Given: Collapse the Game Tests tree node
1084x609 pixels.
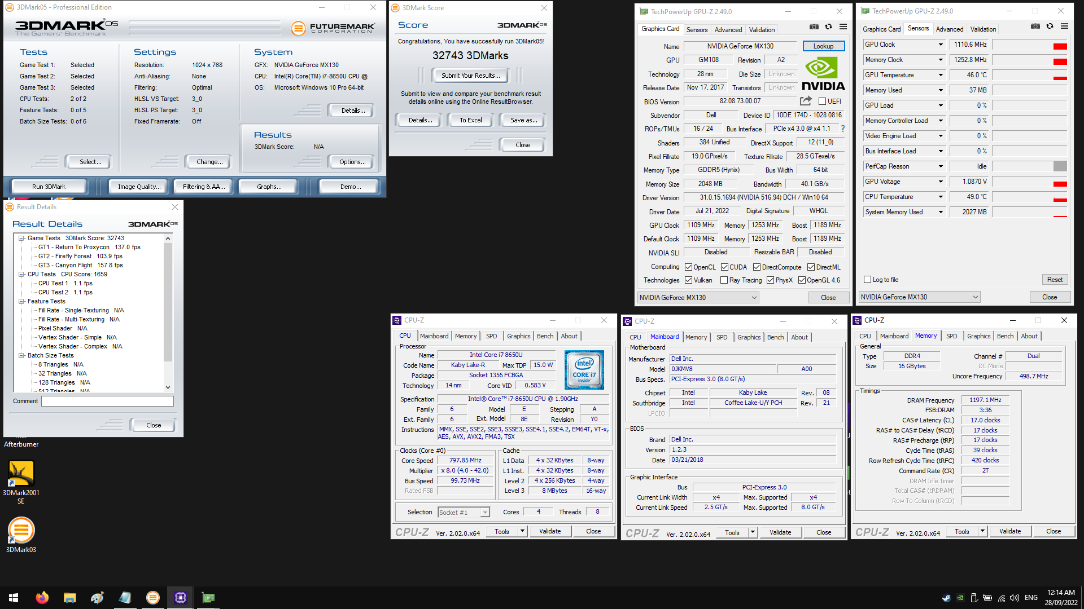Looking at the screenshot, I should click(x=21, y=238).
